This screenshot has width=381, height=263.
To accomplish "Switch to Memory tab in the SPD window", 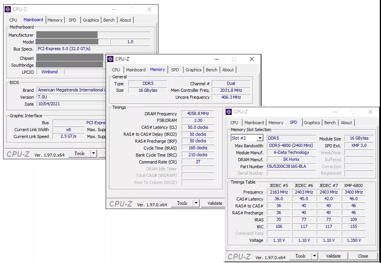I will (x=276, y=123).
